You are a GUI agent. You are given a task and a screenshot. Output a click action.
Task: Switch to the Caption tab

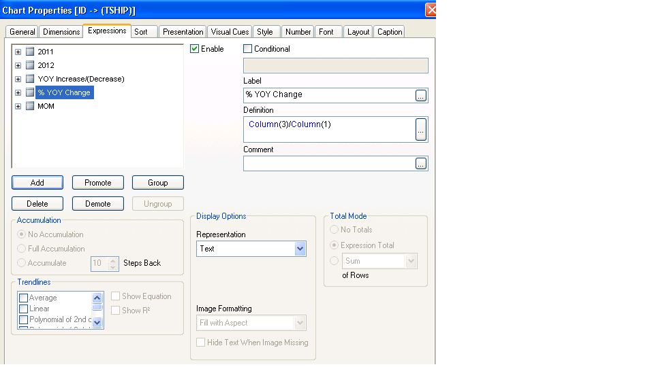click(x=390, y=32)
